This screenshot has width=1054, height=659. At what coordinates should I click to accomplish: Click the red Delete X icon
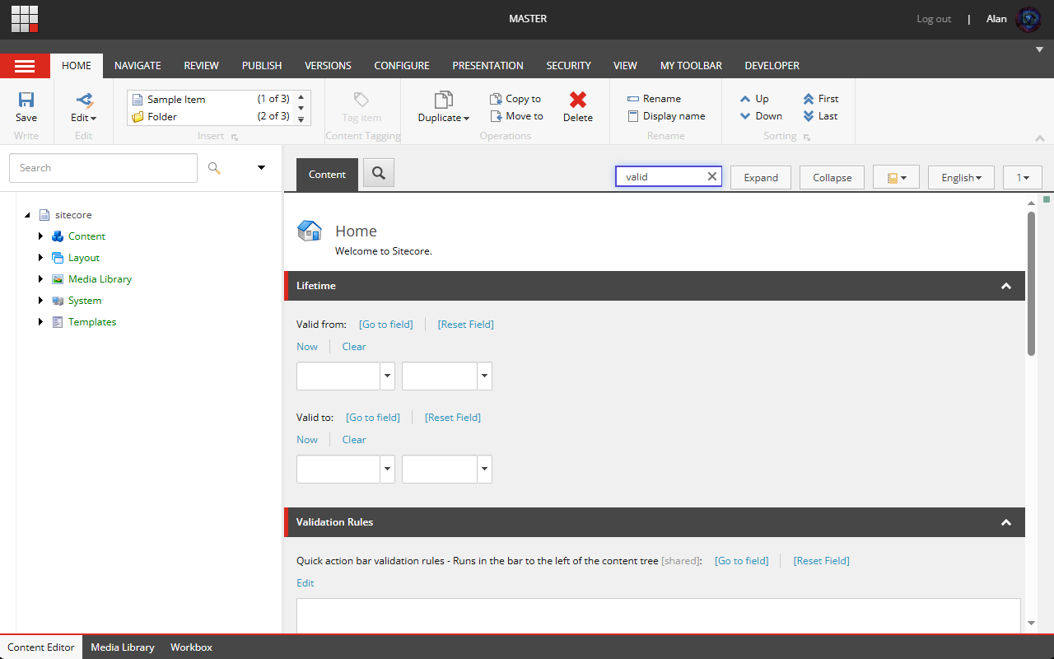point(578,100)
